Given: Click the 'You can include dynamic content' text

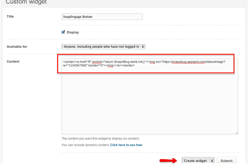Looking at the screenshot, I should [85, 145].
